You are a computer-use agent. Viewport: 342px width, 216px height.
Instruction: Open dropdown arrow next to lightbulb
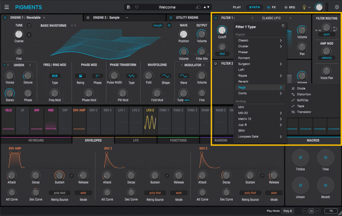pyautogui.click(x=309, y=7)
